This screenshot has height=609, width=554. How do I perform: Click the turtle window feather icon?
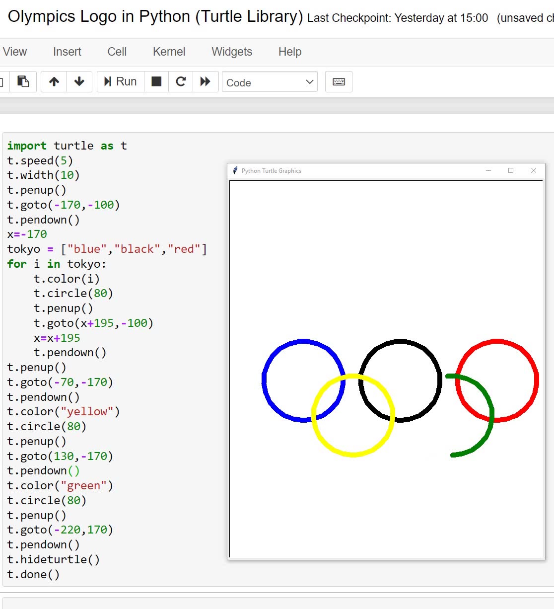[235, 170]
